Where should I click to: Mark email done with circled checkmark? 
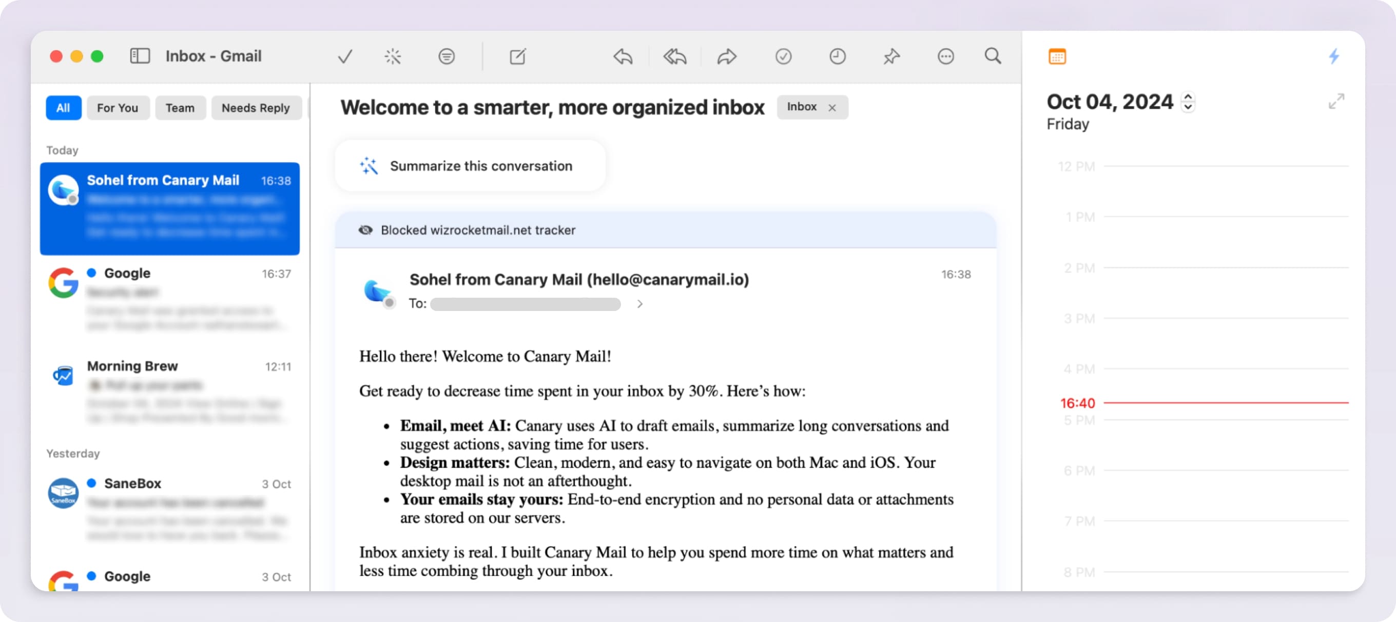[783, 56]
